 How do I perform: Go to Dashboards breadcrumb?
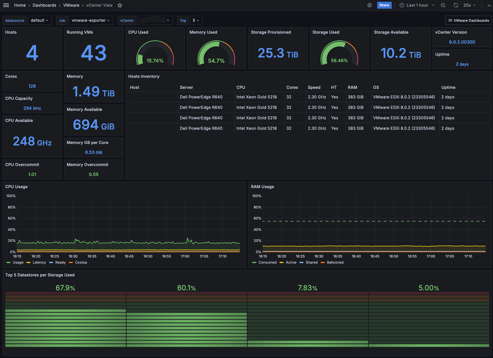[44, 5]
